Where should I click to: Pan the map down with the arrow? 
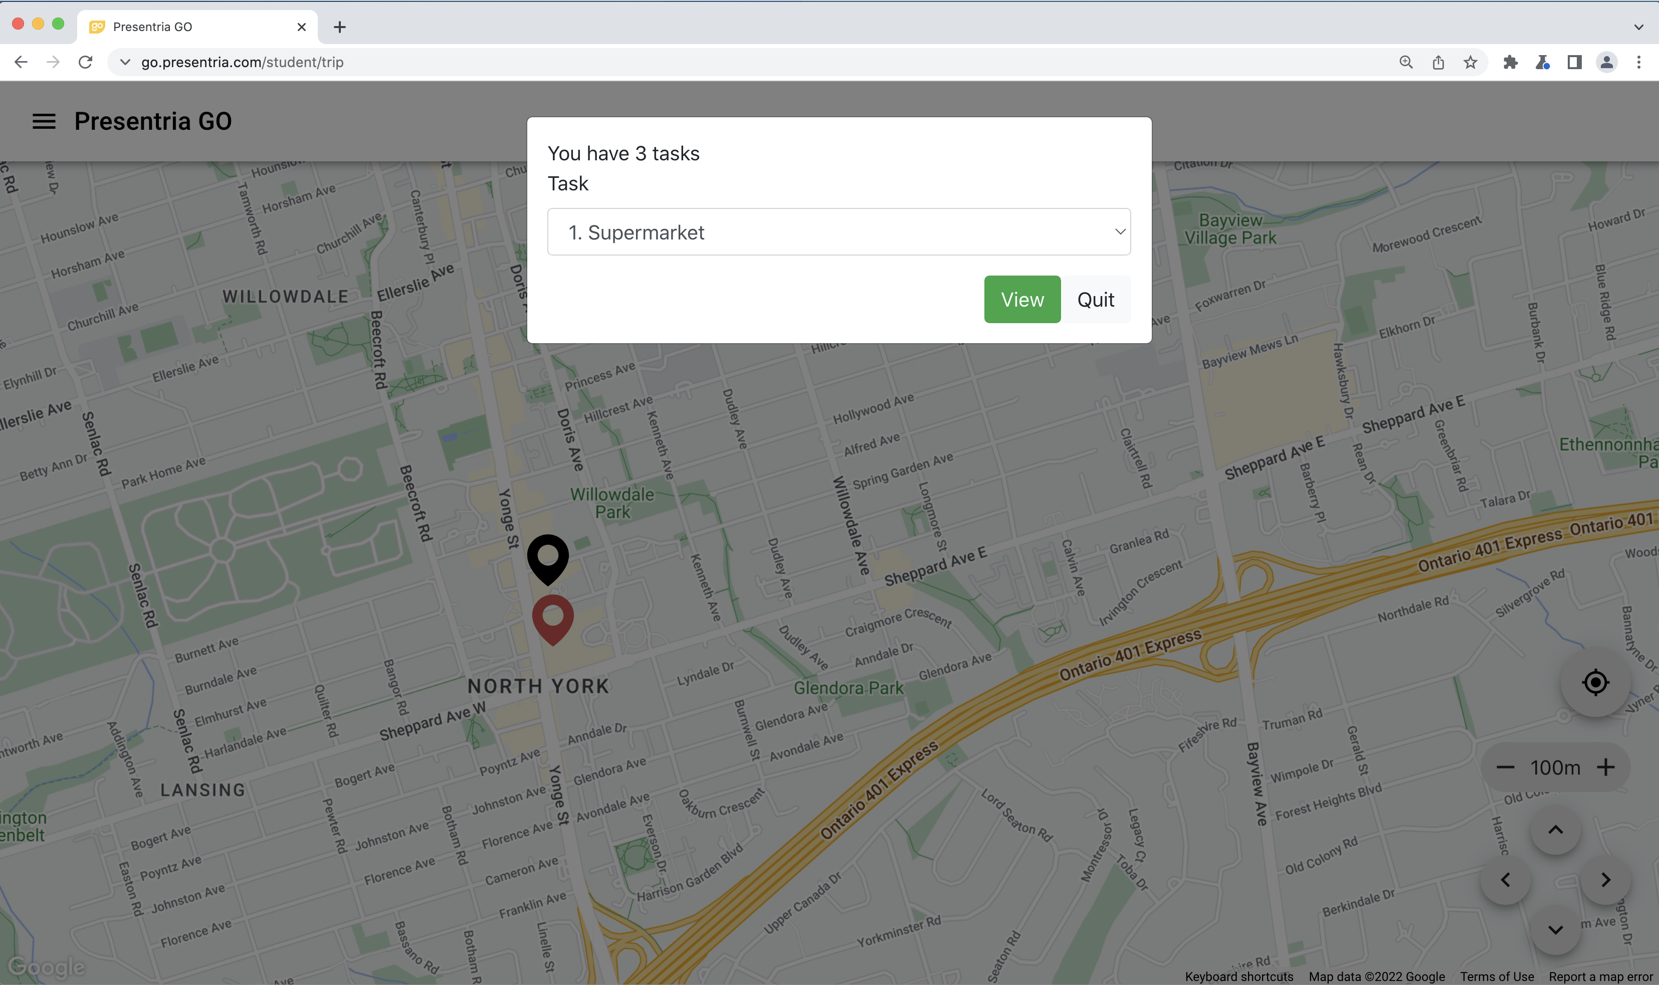[x=1555, y=930]
